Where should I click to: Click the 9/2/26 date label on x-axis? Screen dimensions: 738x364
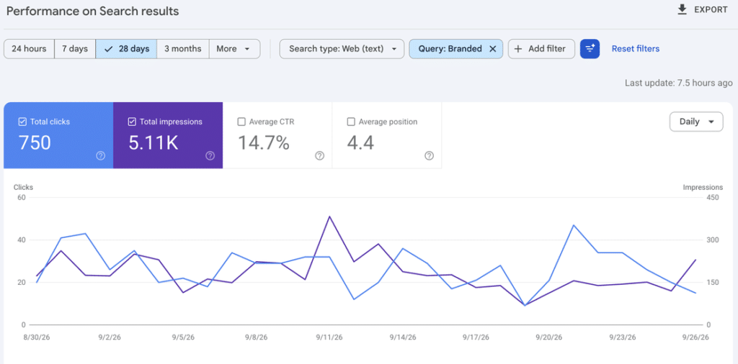click(x=110, y=337)
